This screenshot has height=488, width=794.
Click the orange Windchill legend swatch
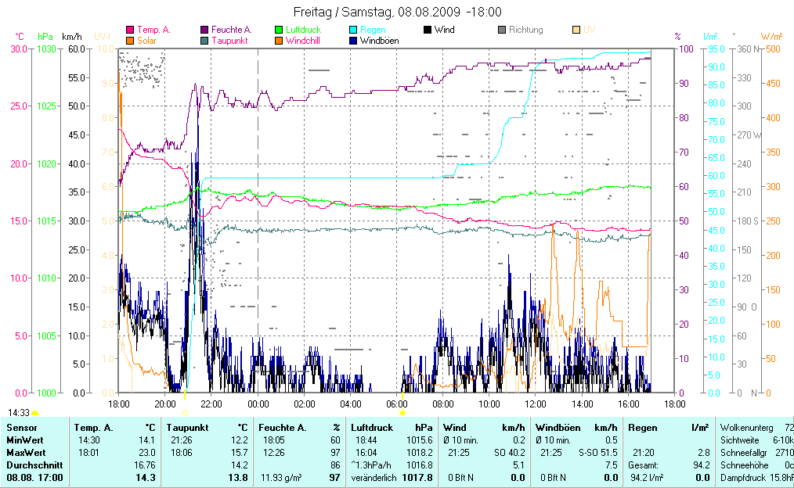pyautogui.click(x=279, y=40)
